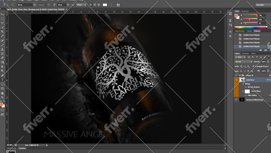The width and height of the screenshot is (271, 153).
Task: Click the foreground color in Color panel
Action: [x=236, y=16]
